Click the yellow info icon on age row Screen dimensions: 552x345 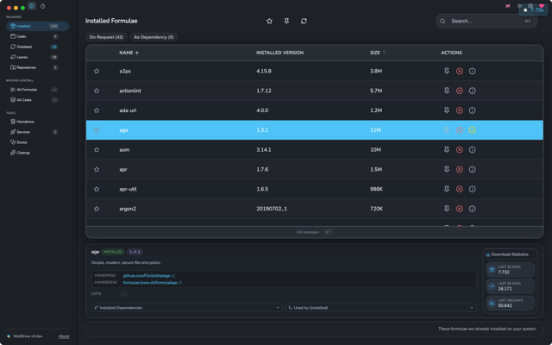(x=473, y=130)
